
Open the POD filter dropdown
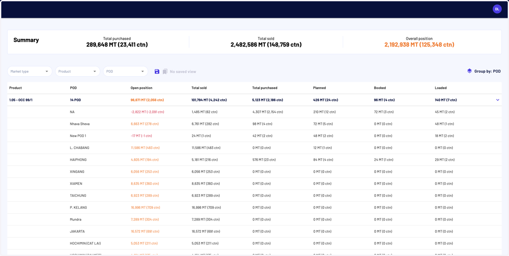(x=126, y=72)
